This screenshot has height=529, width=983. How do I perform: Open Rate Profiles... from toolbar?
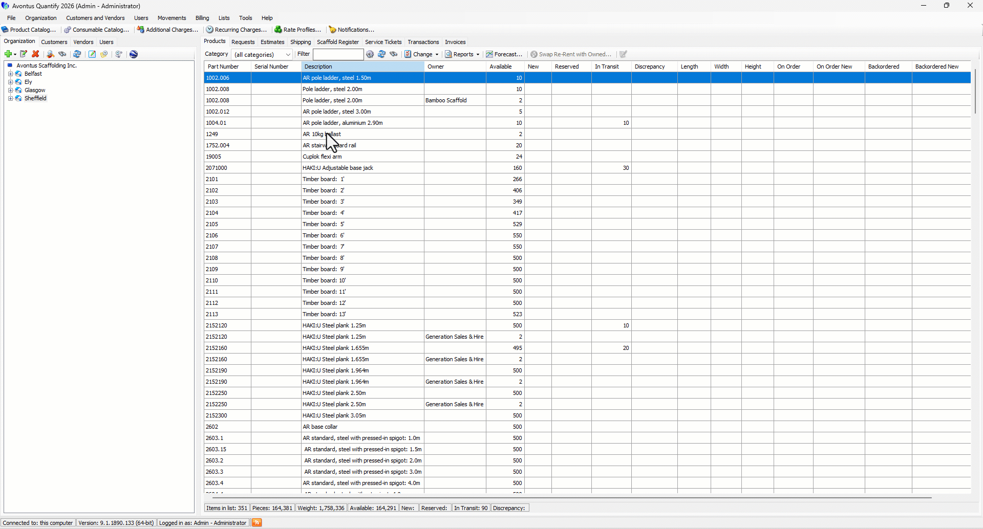pos(298,30)
